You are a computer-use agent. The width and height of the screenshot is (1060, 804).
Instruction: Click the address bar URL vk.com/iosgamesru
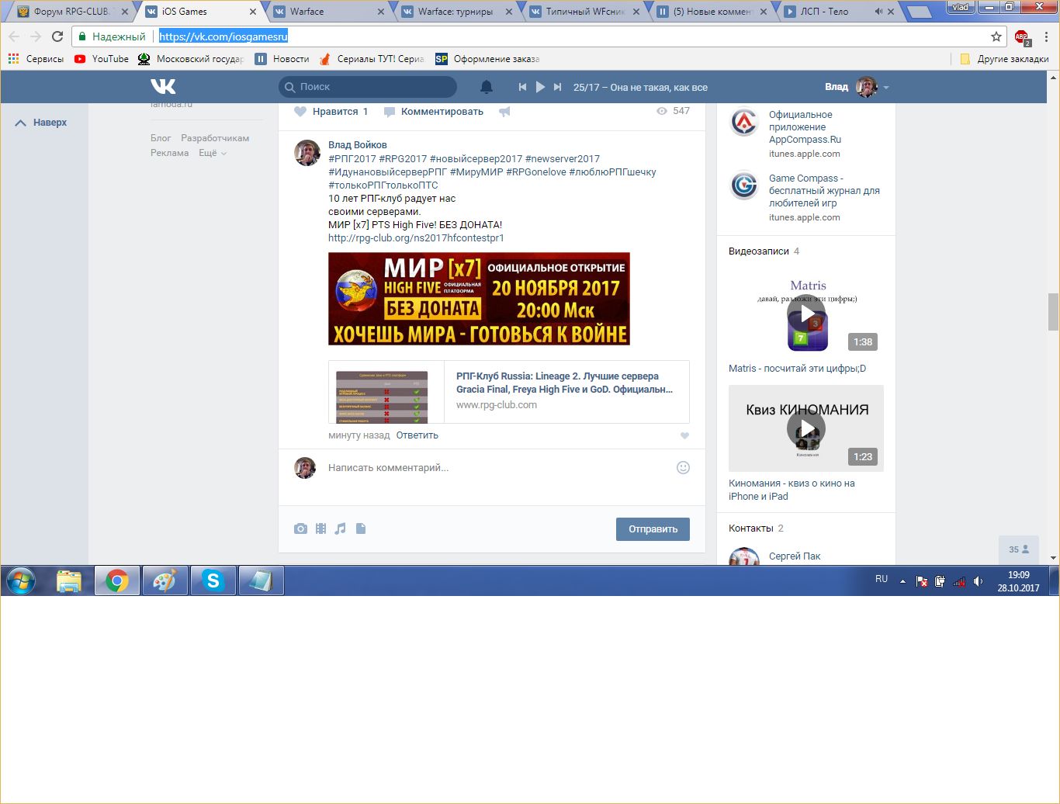click(223, 36)
